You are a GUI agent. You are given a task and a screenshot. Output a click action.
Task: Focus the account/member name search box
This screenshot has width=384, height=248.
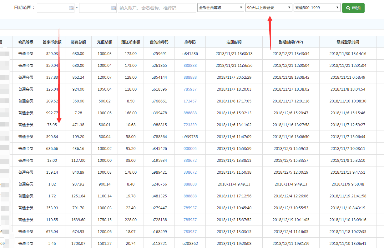coord(157,8)
